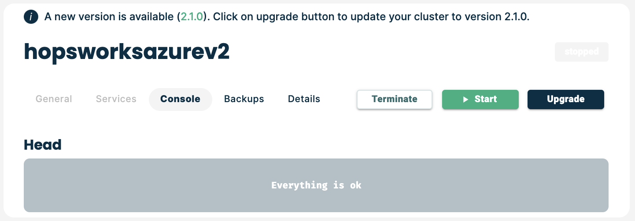Click the Terminate button
The width and height of the screenshot is (635, 221).
point(395,99)
